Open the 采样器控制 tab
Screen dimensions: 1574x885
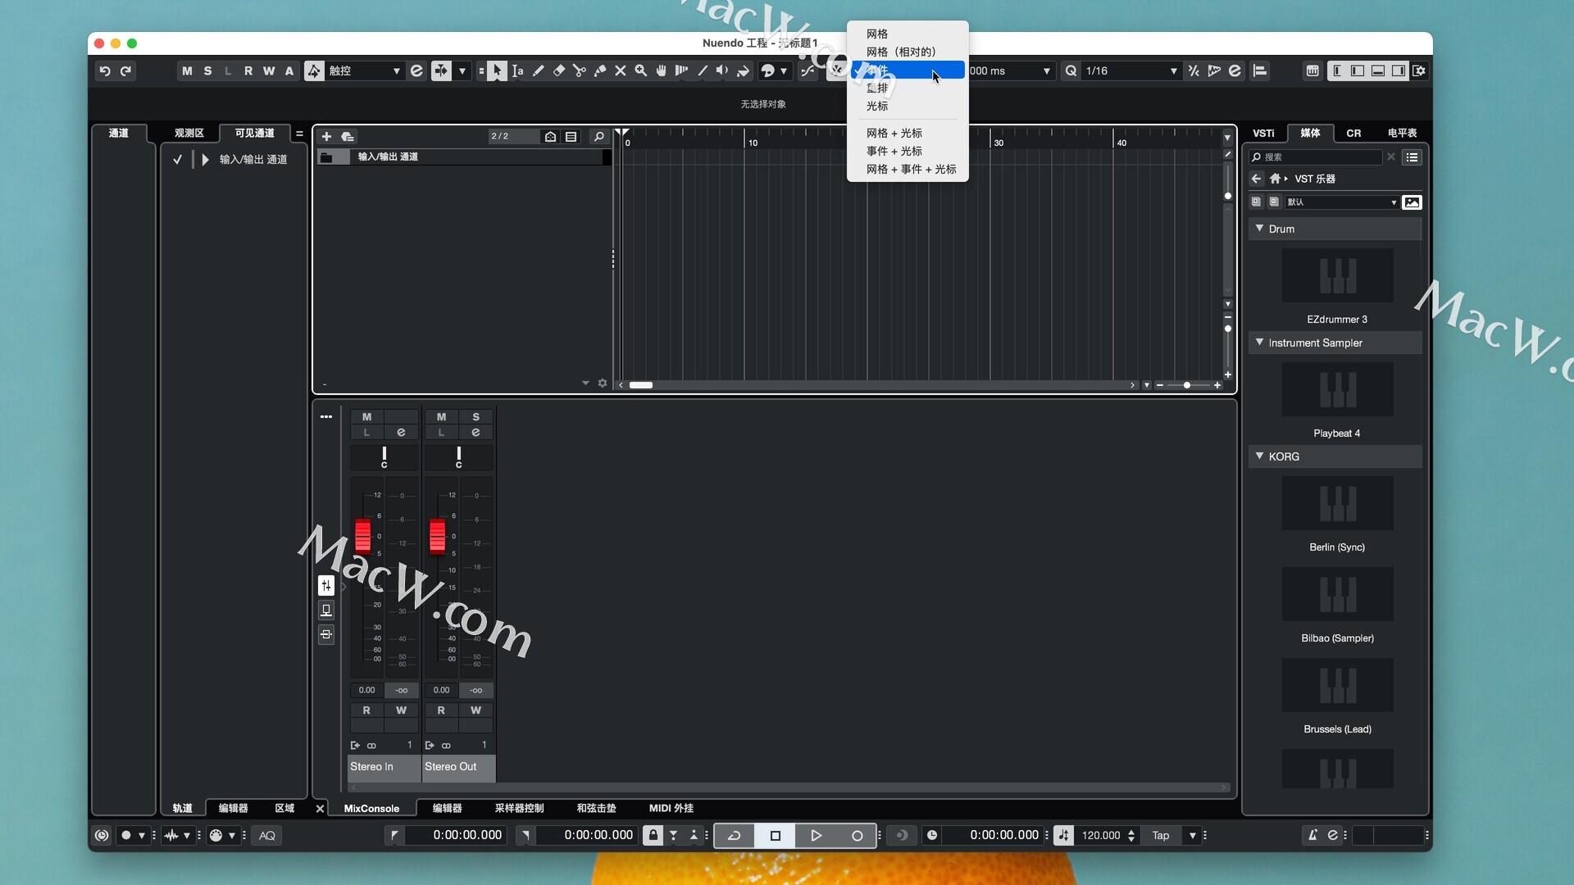[519, 809]
